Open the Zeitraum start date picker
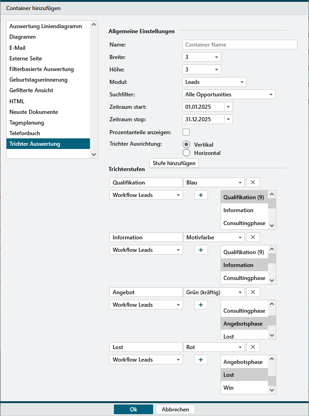The image size is (309, 416). pyautogui.click(x=229, y=107)
